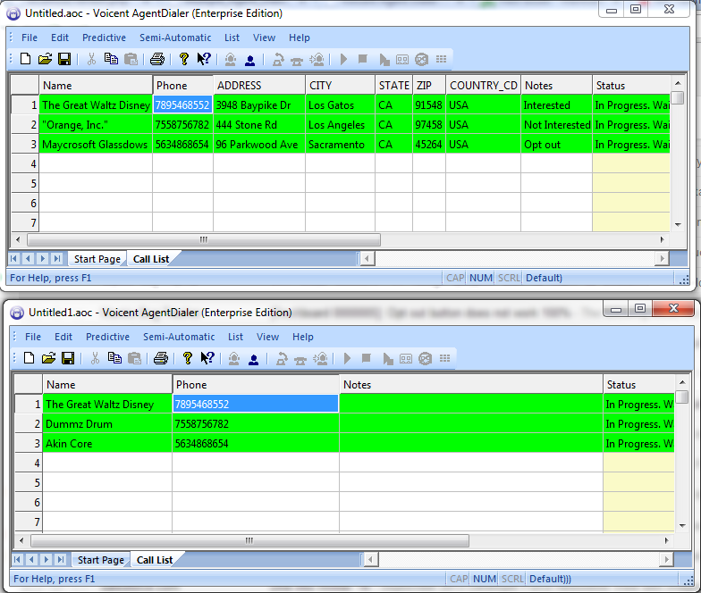Click context help arrow icon in Untitled.aoc window
This screenshot has width=701, height=593.
[204, 59]
